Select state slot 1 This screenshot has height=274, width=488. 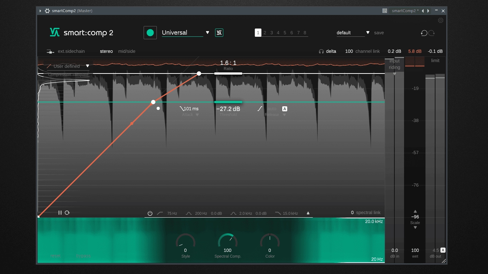[x=258, y=32]
